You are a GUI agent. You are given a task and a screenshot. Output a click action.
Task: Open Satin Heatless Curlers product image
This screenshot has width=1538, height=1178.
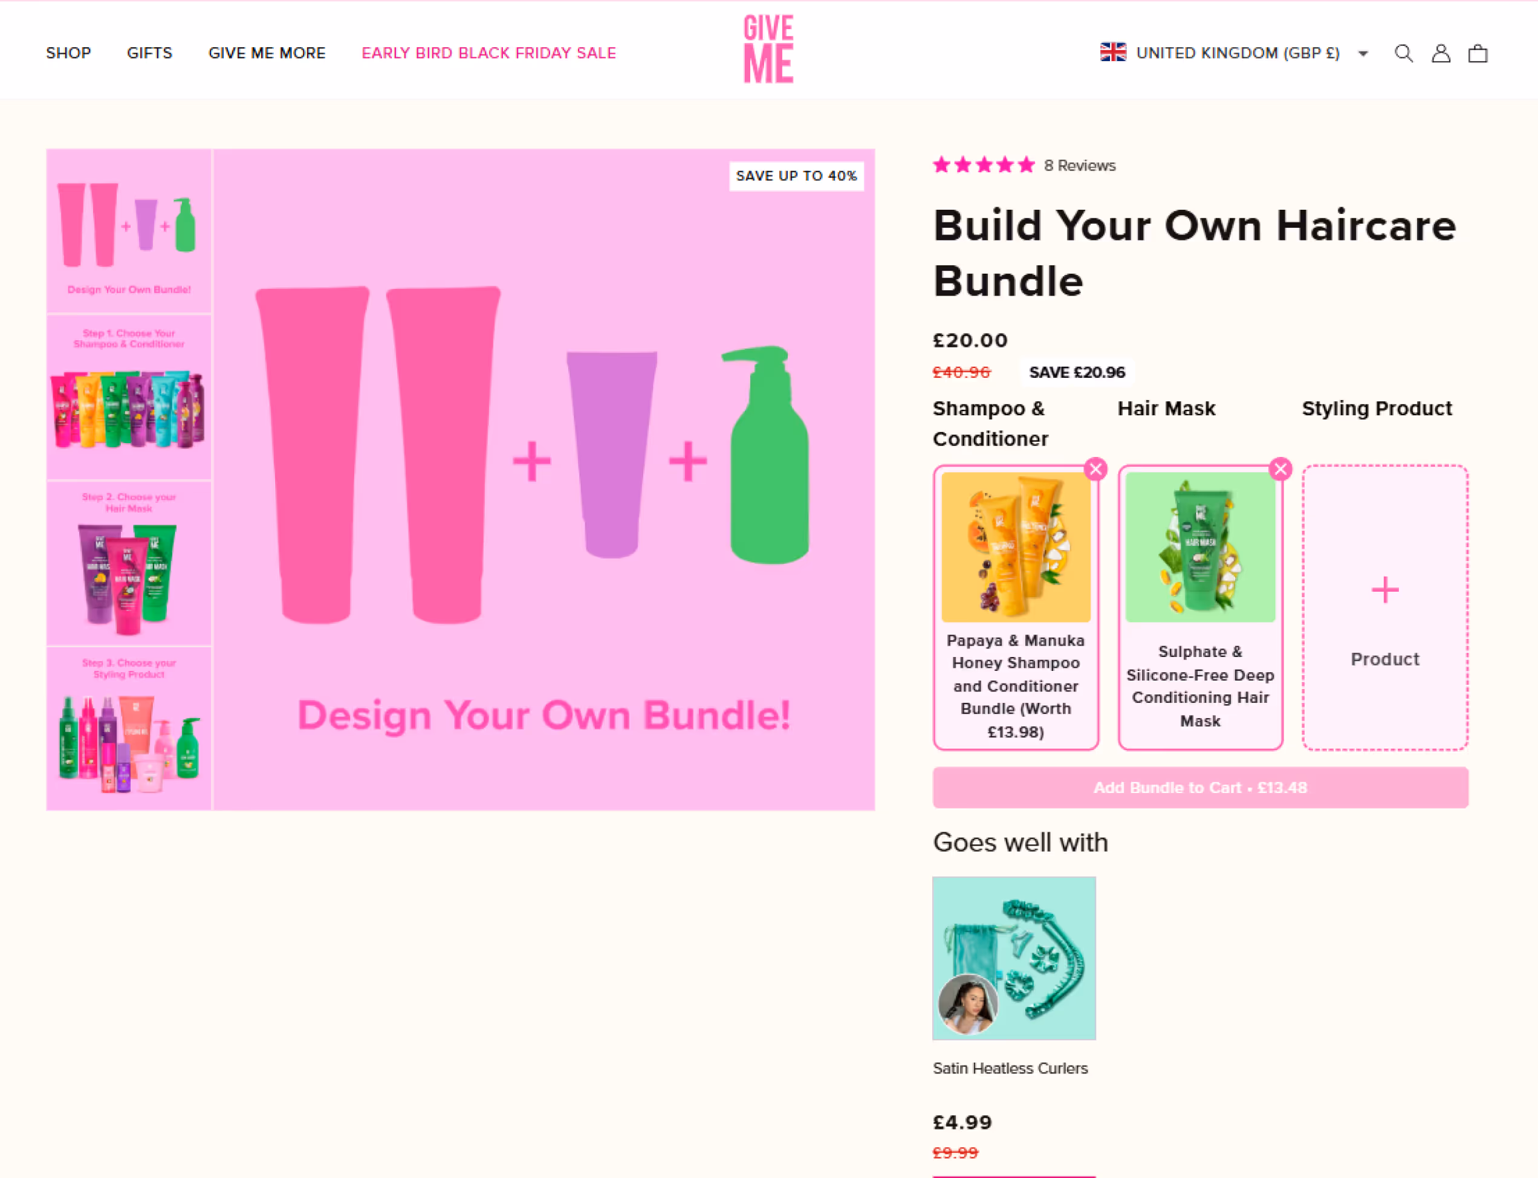tap(1013, 958)
